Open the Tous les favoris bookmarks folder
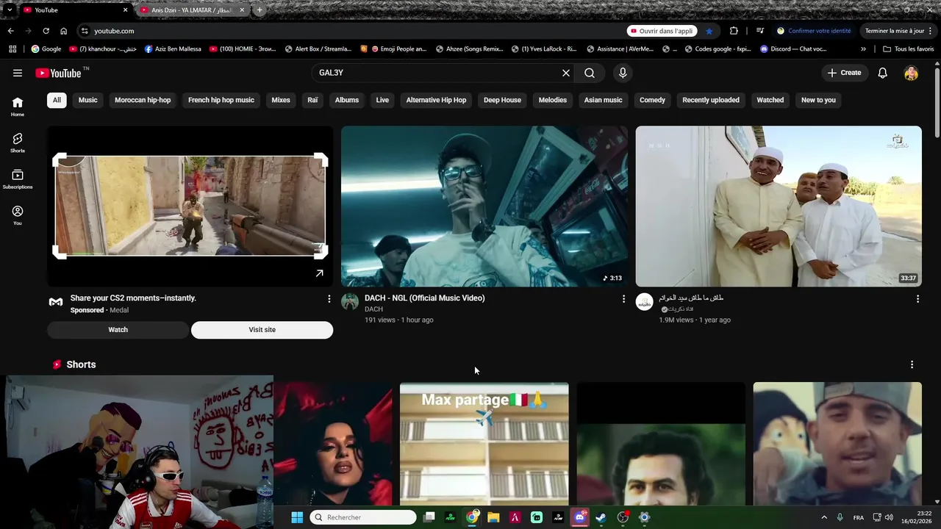Image resolution: width=941 pixels, height=529 pixels. point(909,49)
